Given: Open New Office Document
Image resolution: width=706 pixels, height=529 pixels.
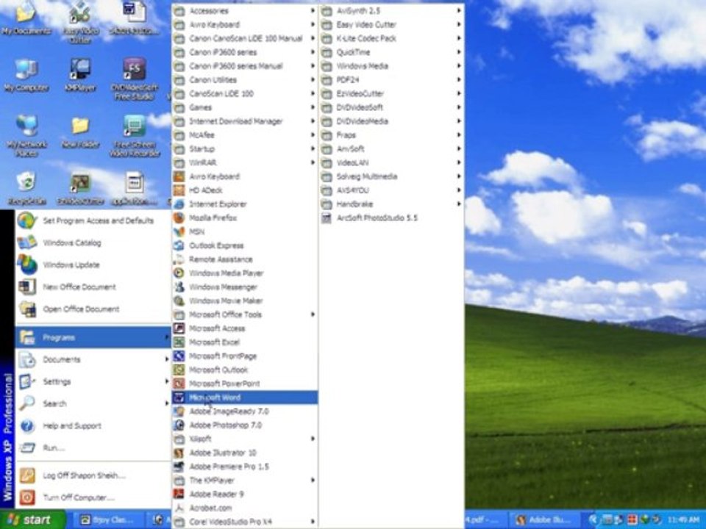Looking at the screenshot, I should click(x=93, y=287).
